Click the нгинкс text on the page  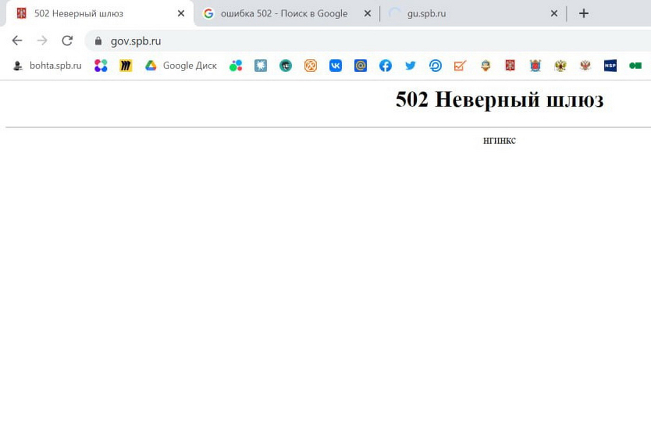coord(499,140)
